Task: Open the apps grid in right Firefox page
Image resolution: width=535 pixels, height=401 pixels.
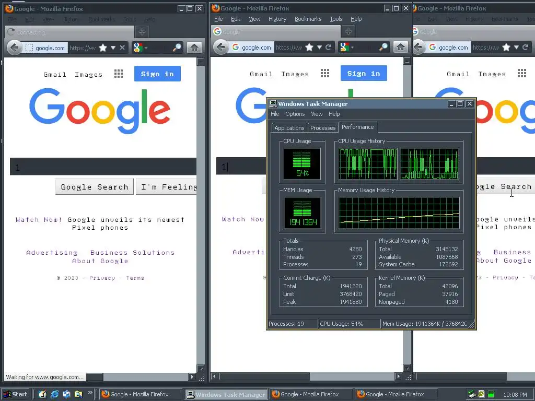Action: coord(522,73)
